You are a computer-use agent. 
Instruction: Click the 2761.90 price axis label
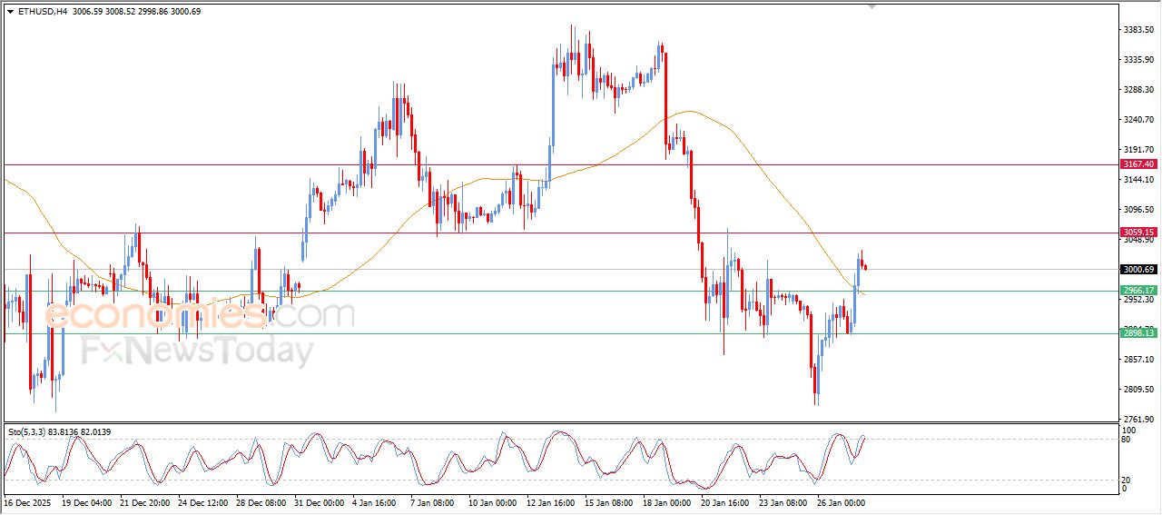(x=1137, y=420)
